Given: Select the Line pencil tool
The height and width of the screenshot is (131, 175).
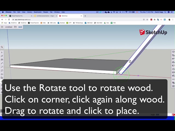Looking at the screenshot, I should pyautogui.click(x=2, y=63).
